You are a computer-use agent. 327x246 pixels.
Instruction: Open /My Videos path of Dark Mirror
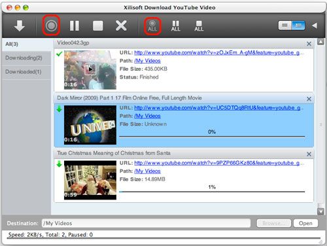[147, 116]
